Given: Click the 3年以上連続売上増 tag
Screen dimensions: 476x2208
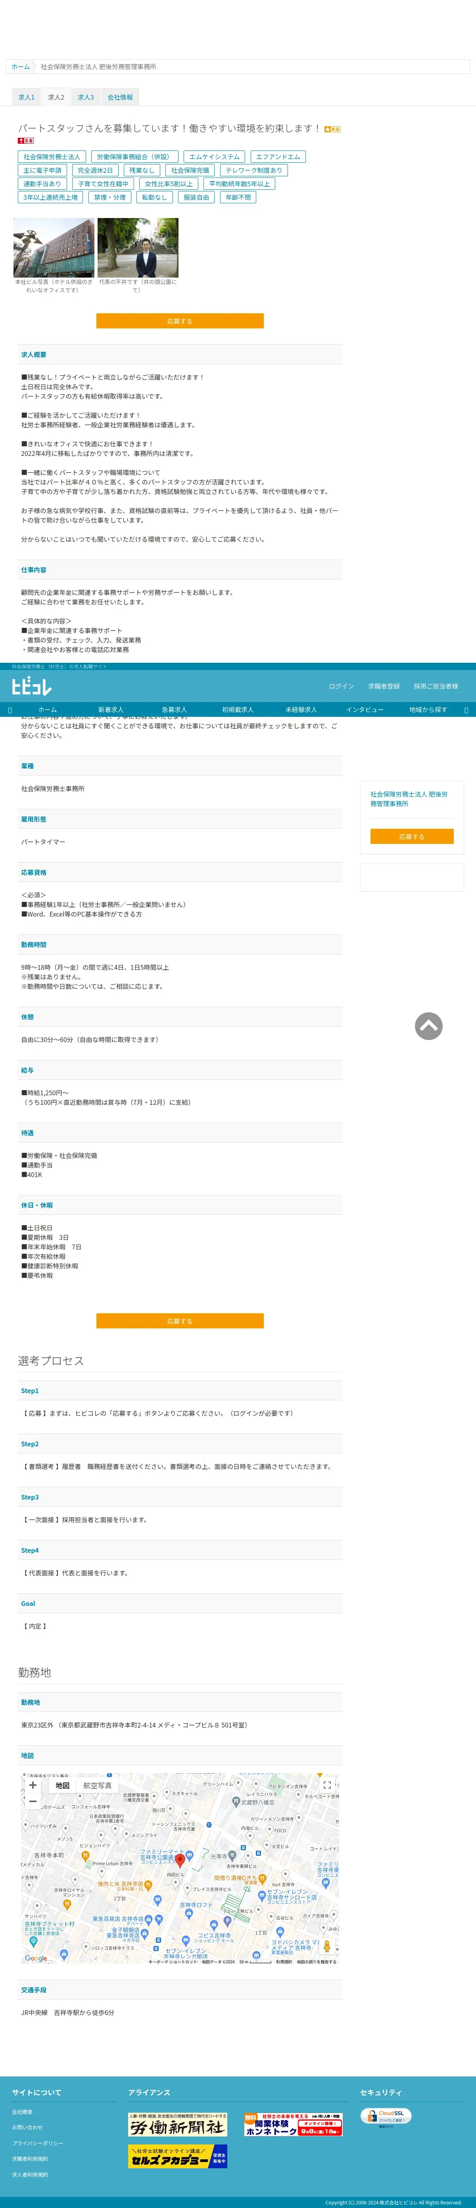Looking at the screenshot, I should [x=50, y=197].
